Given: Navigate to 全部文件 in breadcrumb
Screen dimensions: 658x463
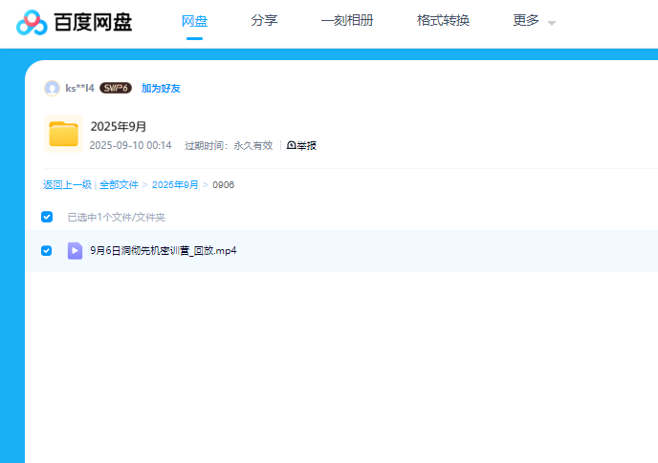Looking at the screenshot, I should pyautogui.click(x=119, y=184).
